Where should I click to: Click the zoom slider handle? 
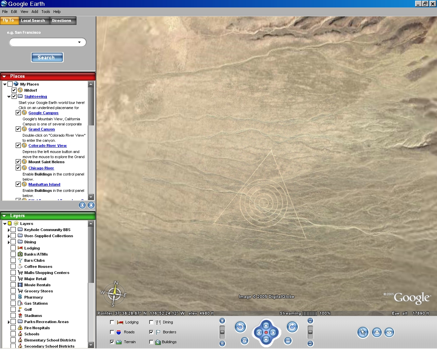point(222,332)
